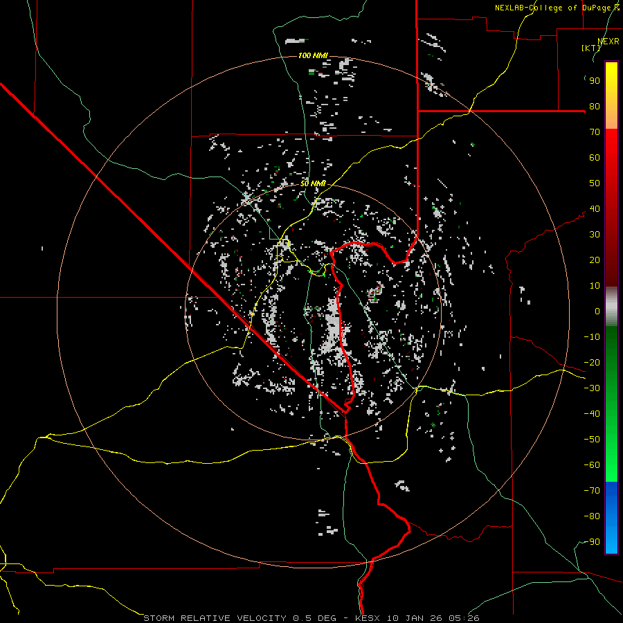The width and height of the screenshot is (623, 623).
Task: Click the 70 value on velocity scale
Action: [x=595, y=132]
